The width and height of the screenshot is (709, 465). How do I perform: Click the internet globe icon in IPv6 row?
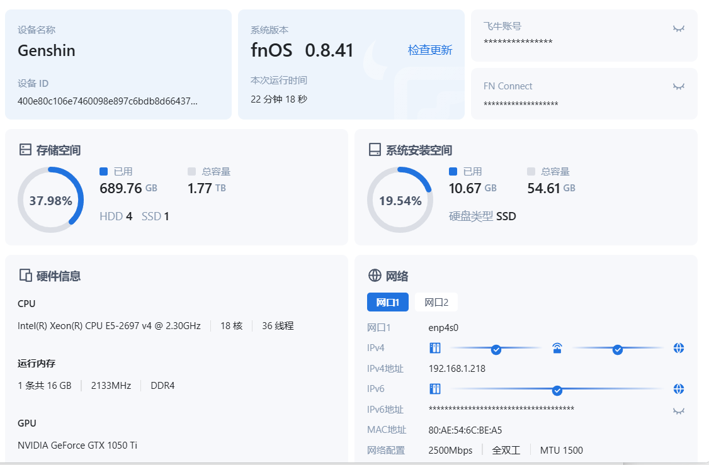[x=678, y=389]
